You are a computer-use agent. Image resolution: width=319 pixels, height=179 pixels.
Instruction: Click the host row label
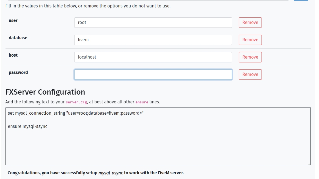(13, 55)
